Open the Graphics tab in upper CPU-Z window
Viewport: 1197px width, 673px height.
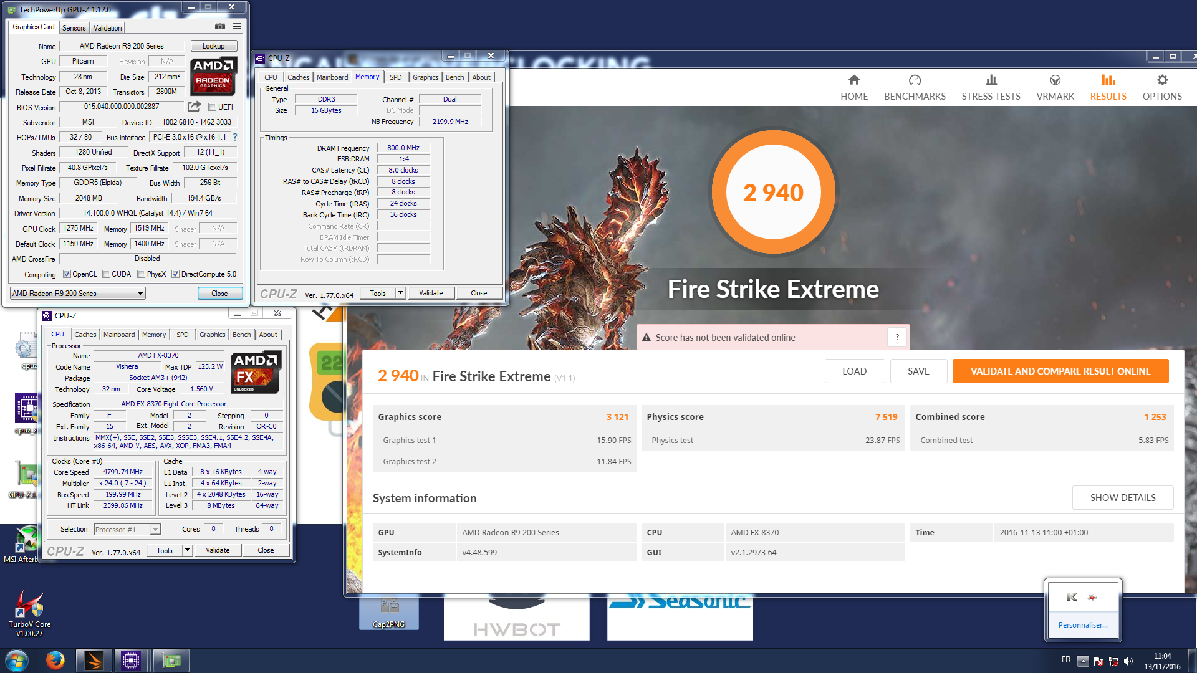click(x=425, y=77)
